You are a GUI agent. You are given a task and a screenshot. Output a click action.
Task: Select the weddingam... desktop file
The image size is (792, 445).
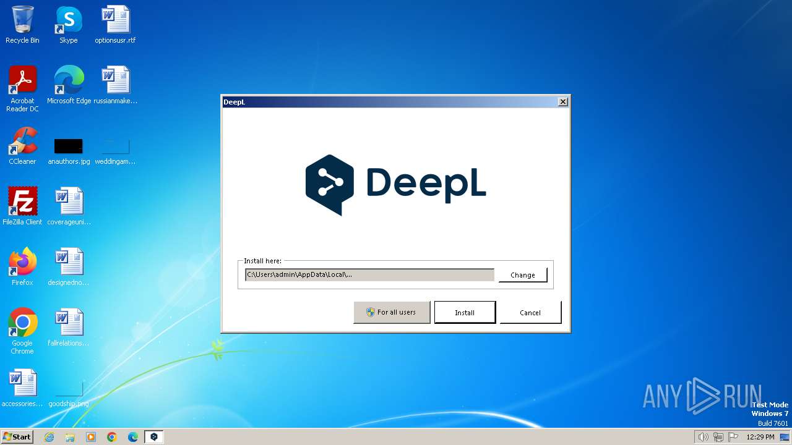(115, 151)
